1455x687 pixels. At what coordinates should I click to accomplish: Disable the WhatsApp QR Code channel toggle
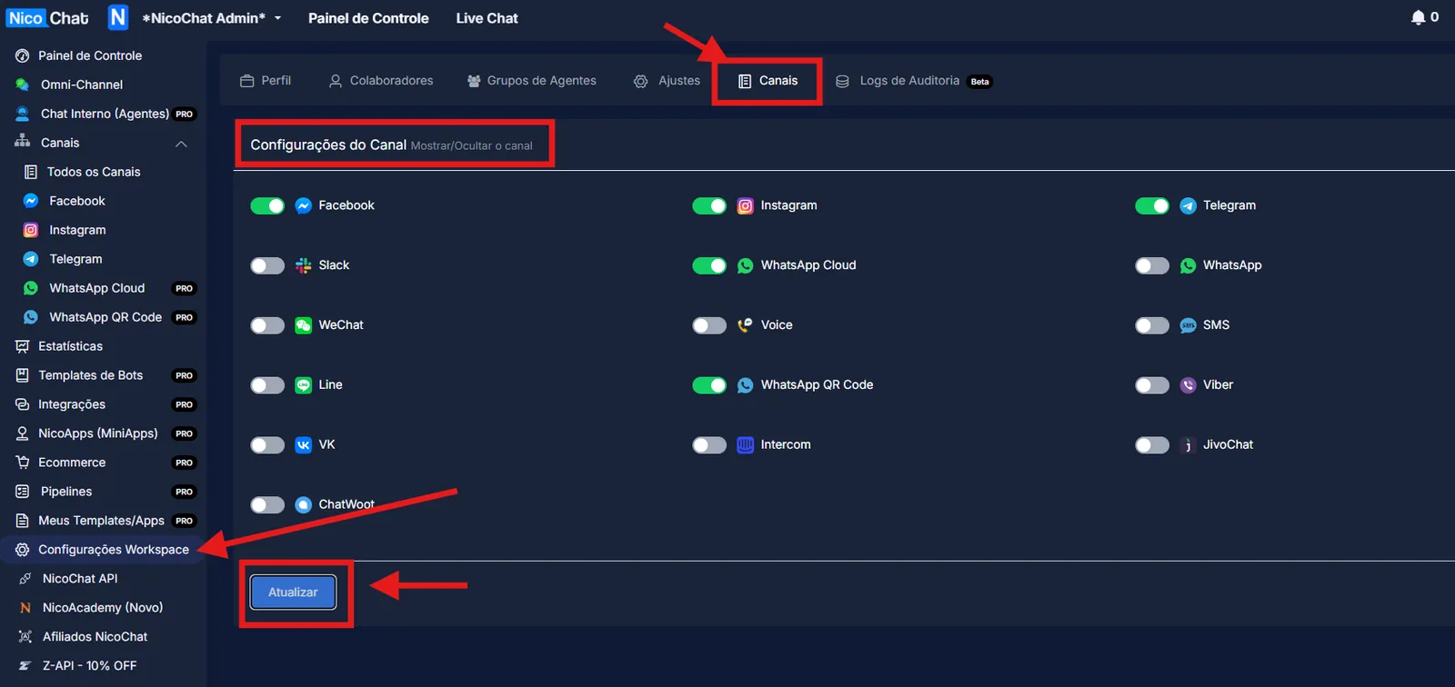coord(709,385)
